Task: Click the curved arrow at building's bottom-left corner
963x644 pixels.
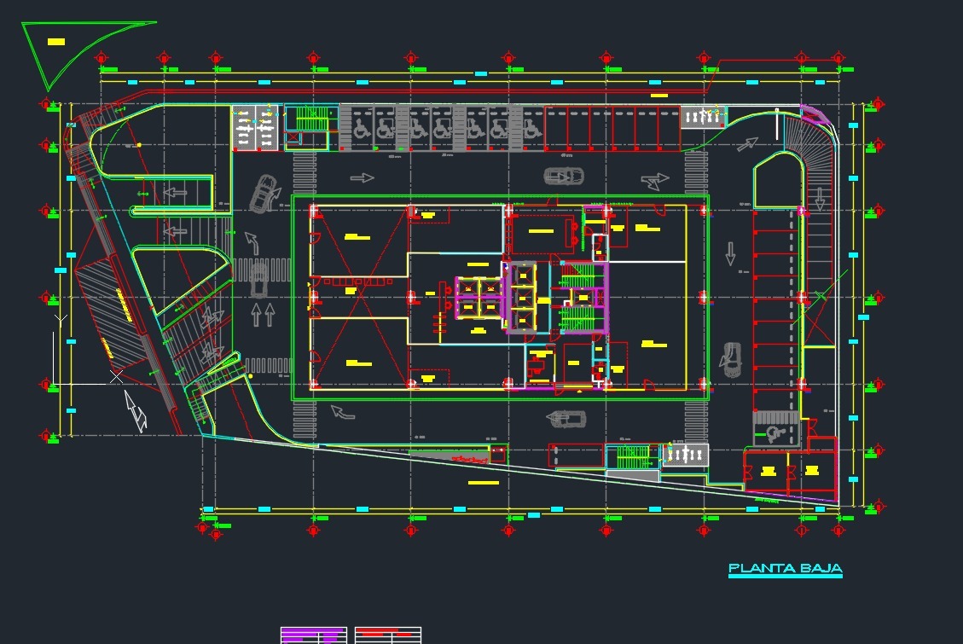Action: [x=342, y=413]
